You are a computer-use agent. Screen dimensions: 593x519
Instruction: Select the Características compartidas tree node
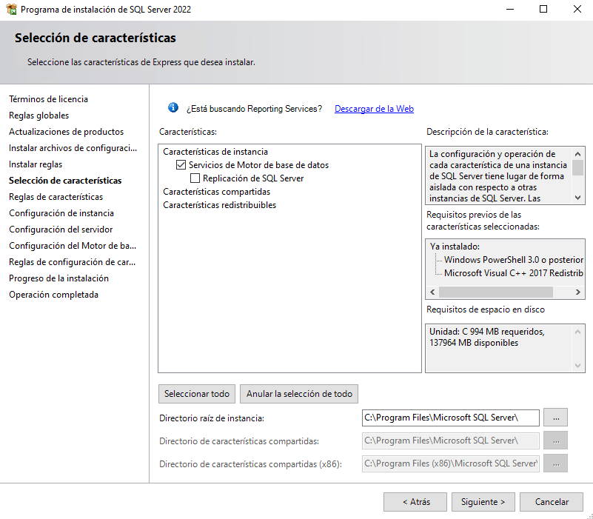pyautogui.click(x=216, y=192)
